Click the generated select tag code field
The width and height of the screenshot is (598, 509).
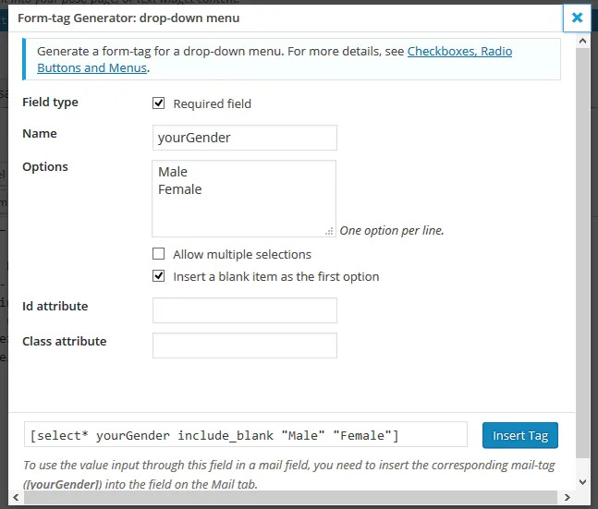pos(246,435)
